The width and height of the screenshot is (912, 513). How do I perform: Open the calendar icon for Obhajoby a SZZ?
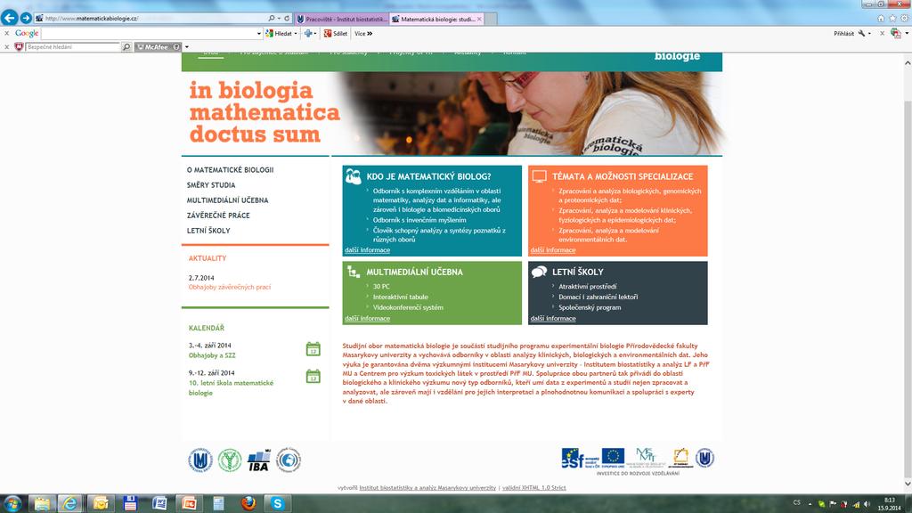pos(313,349)
